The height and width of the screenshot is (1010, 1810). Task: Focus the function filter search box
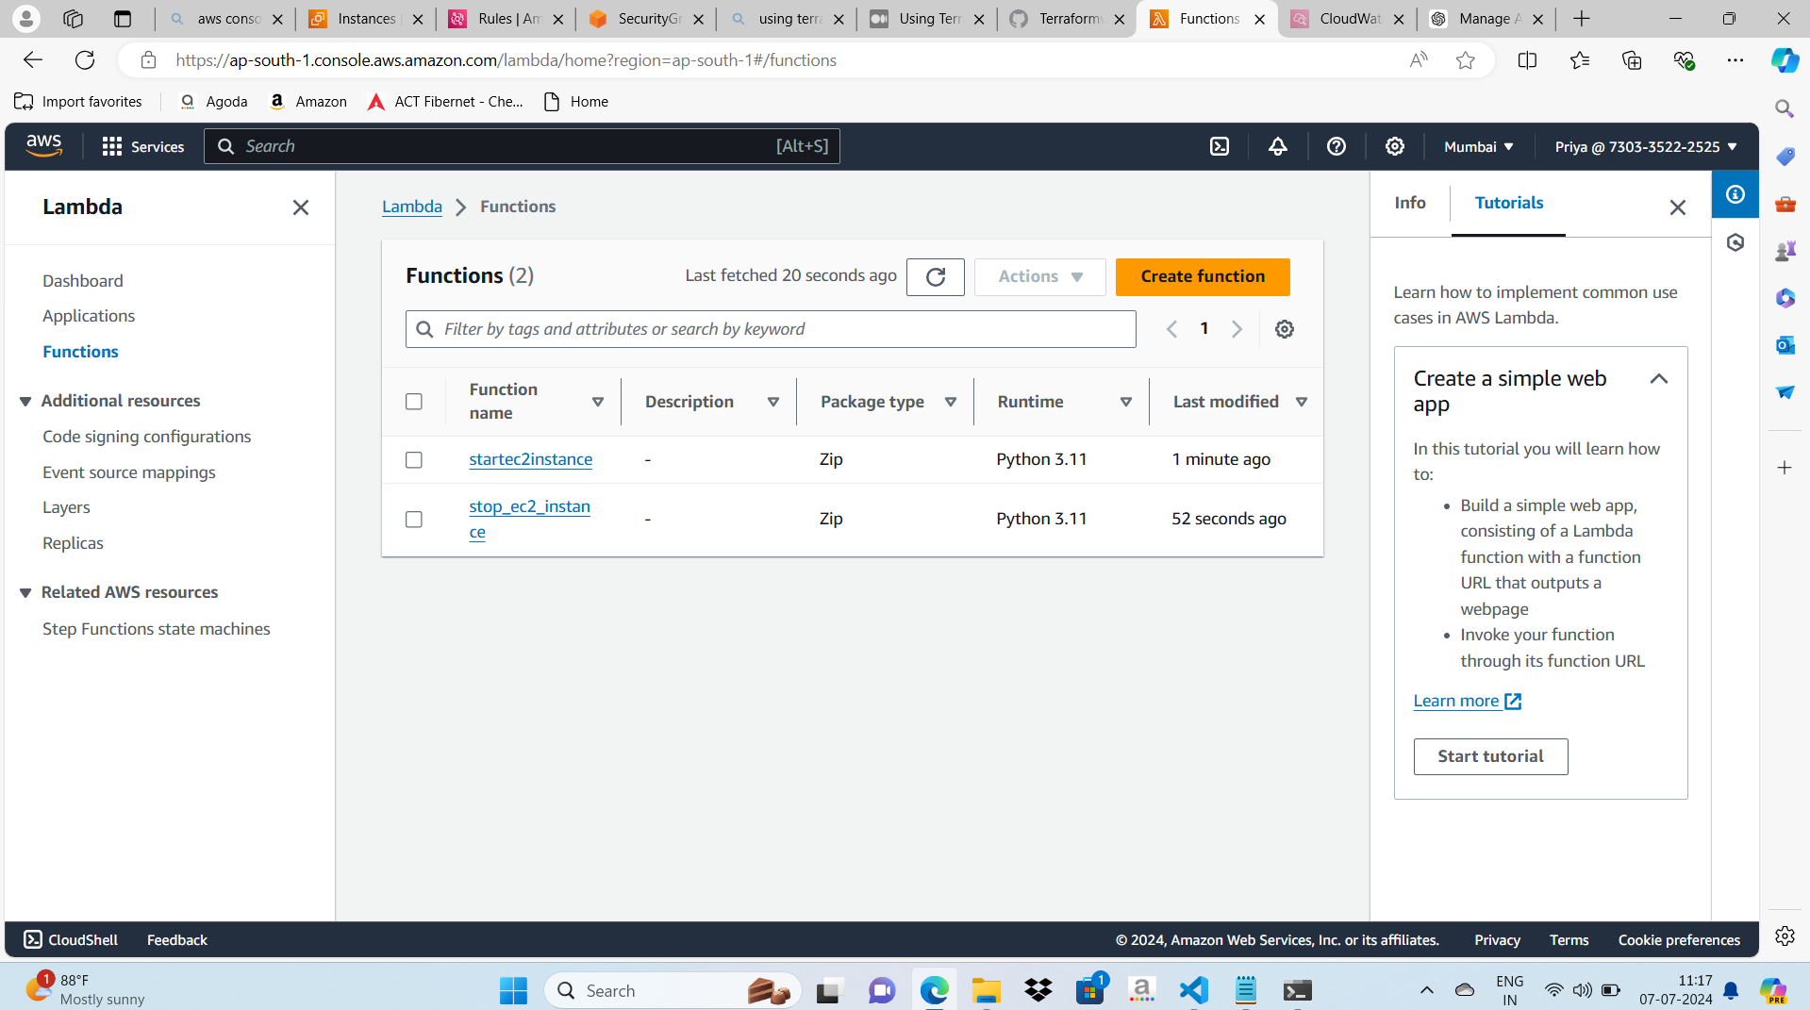point(771,329)
